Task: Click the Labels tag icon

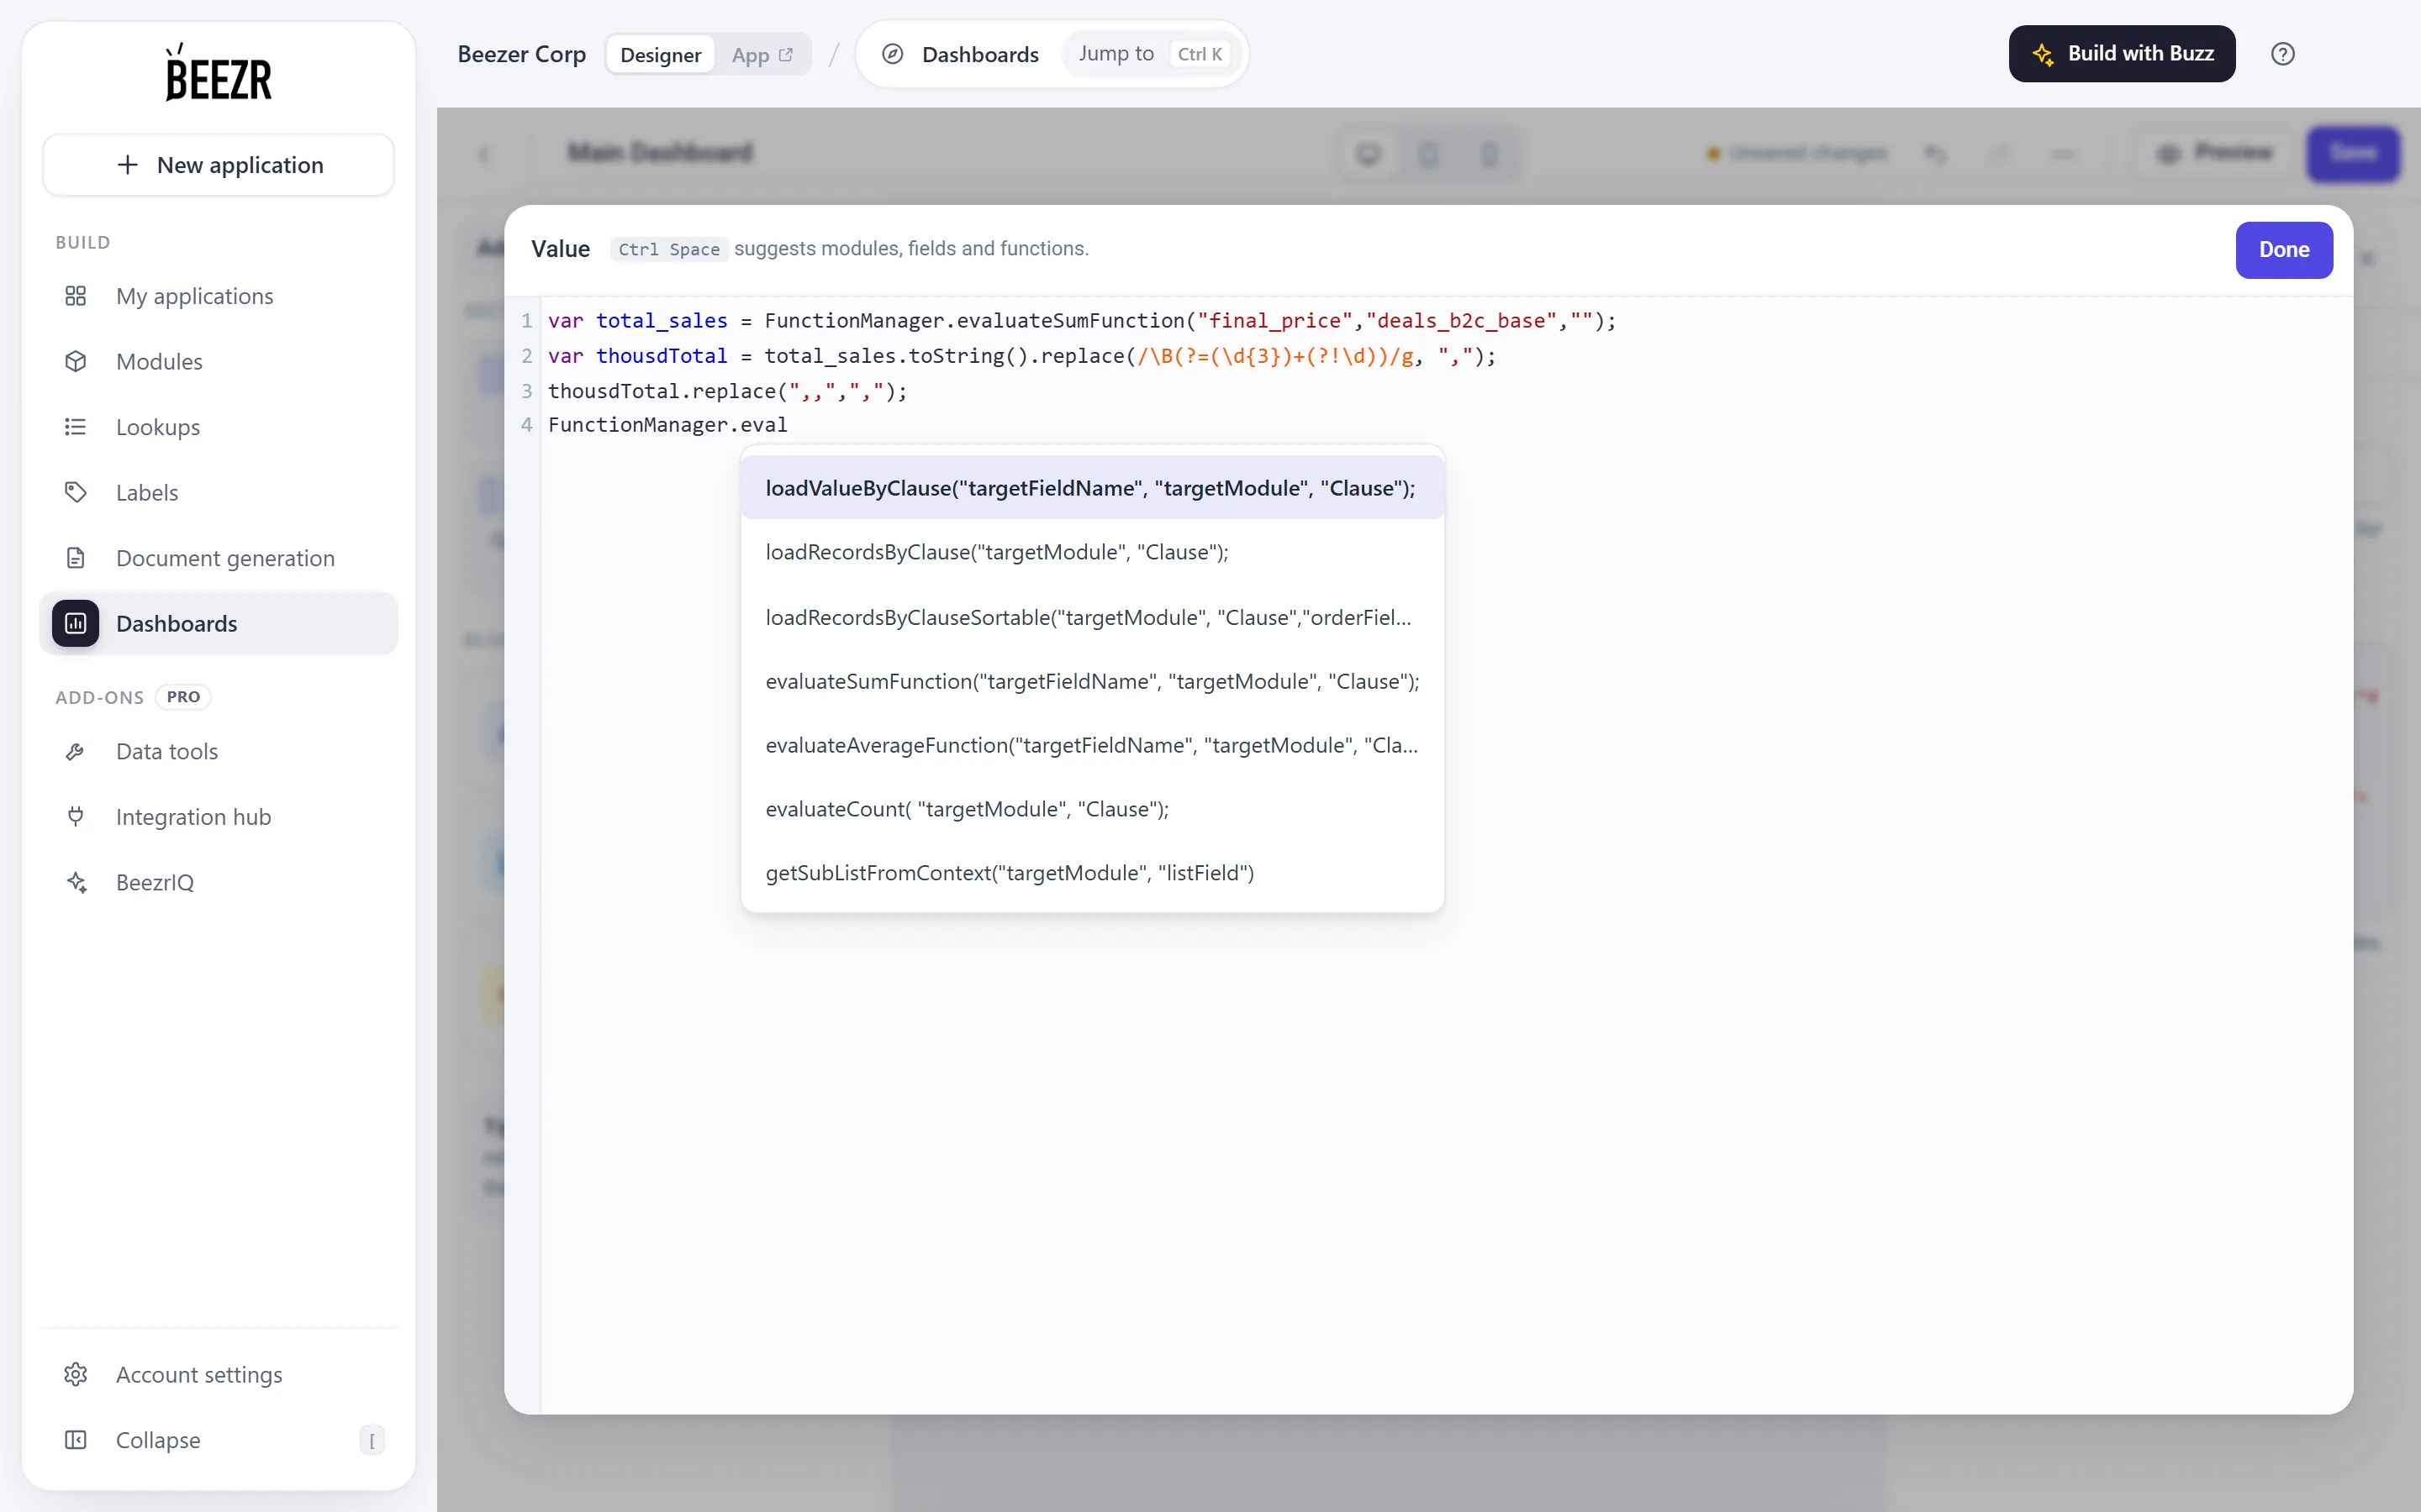Action: point(75,492)
